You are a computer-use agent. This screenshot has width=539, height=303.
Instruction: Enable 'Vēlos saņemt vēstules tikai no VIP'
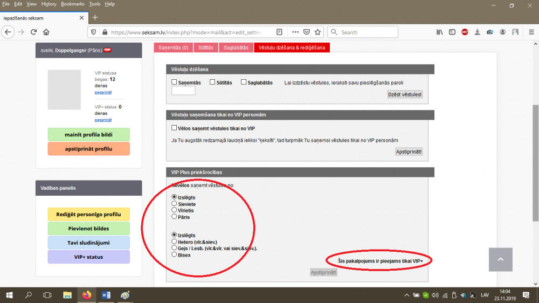tap(174, 128)
